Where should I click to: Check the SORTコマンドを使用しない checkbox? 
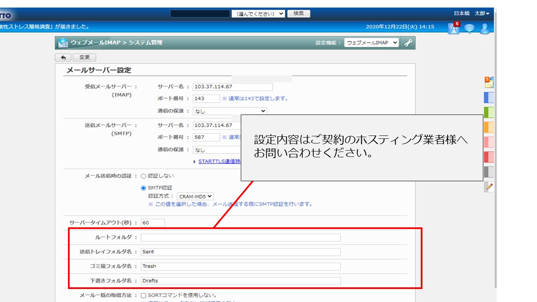coord(143,295)
